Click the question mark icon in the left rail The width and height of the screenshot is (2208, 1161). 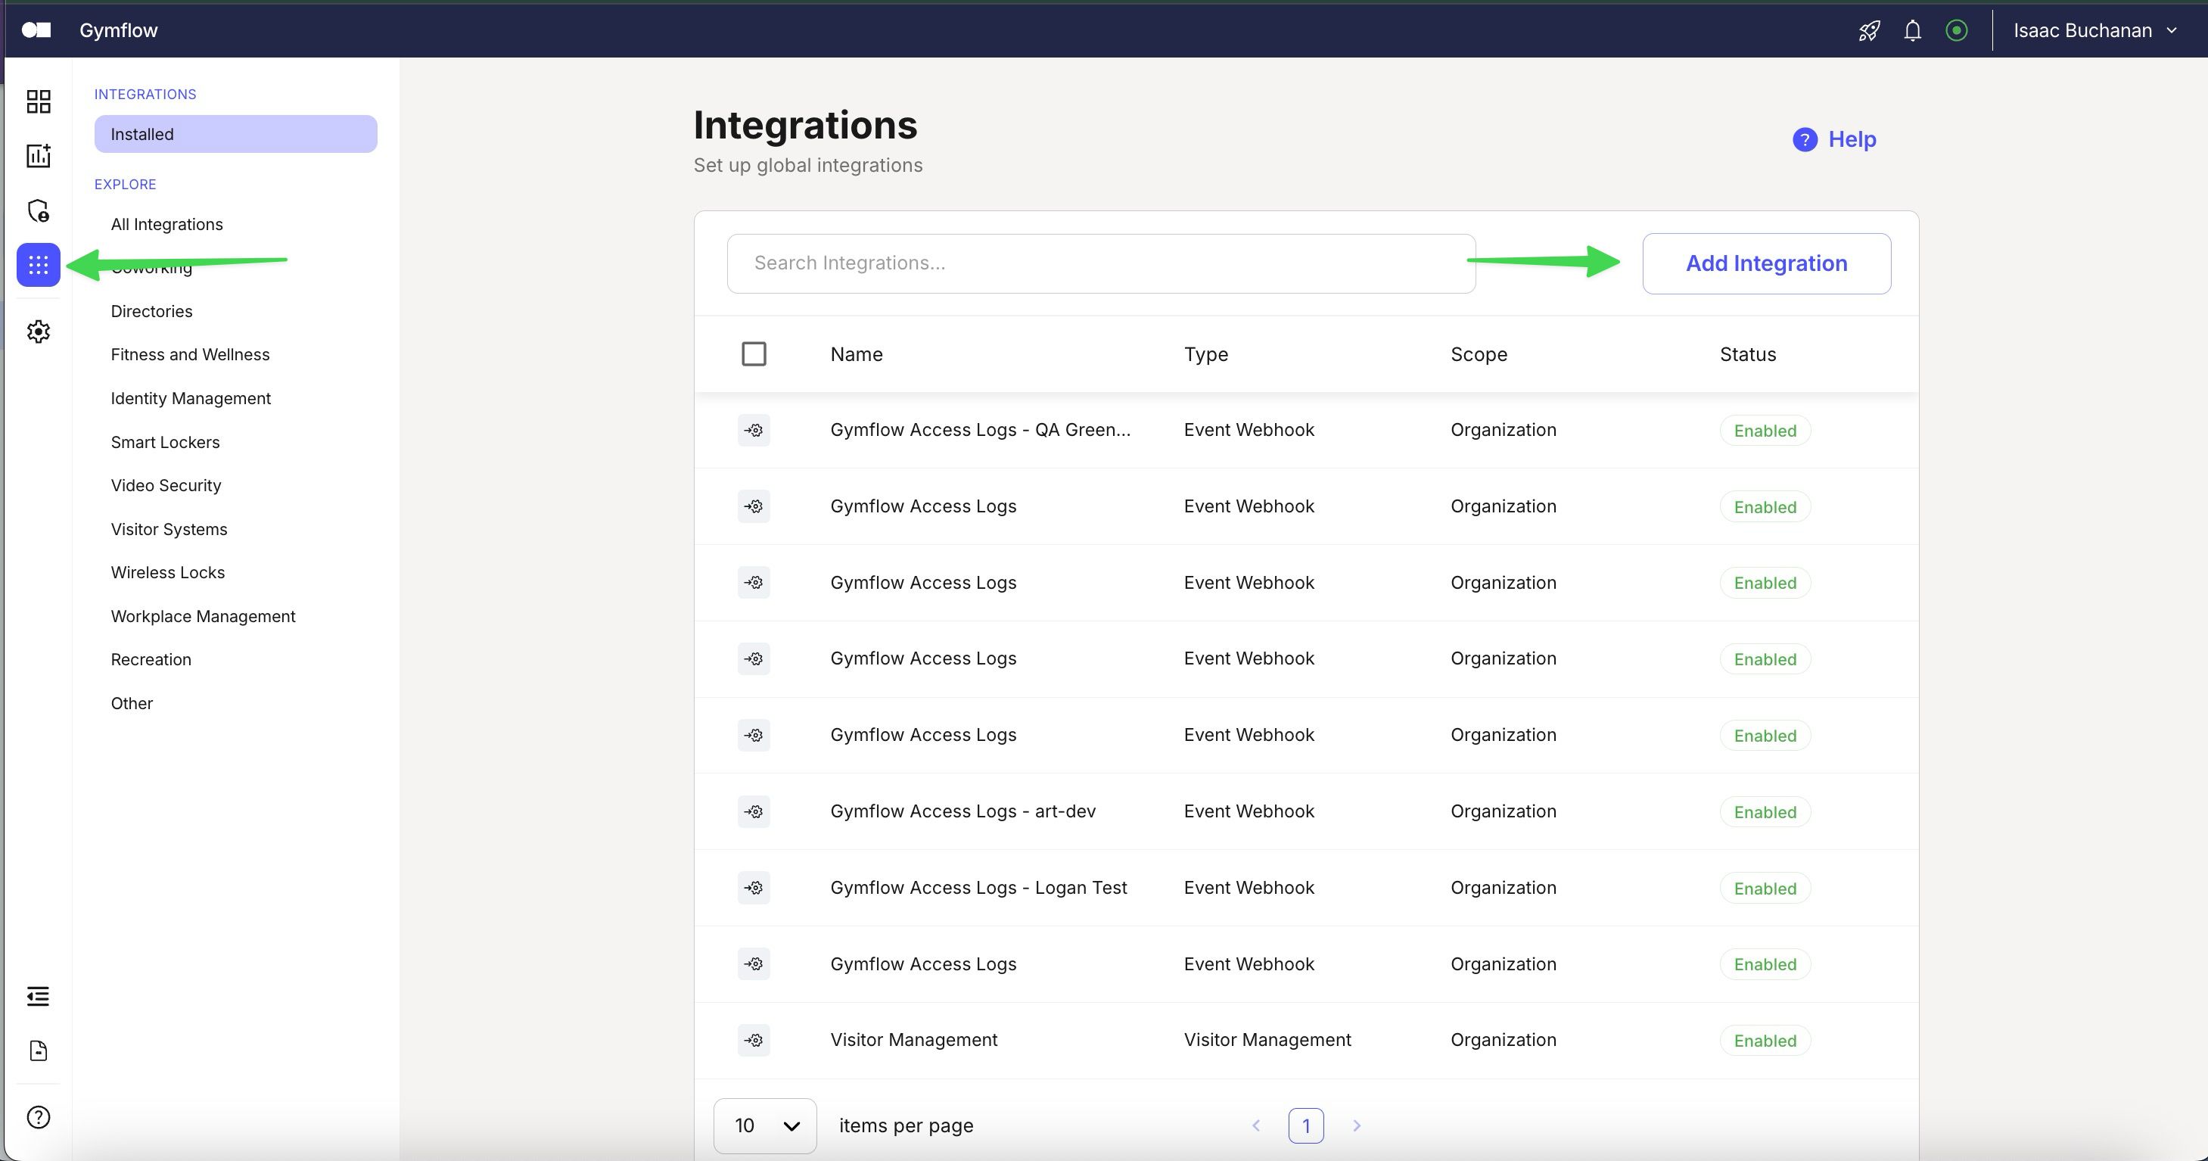click(39, 1117)
